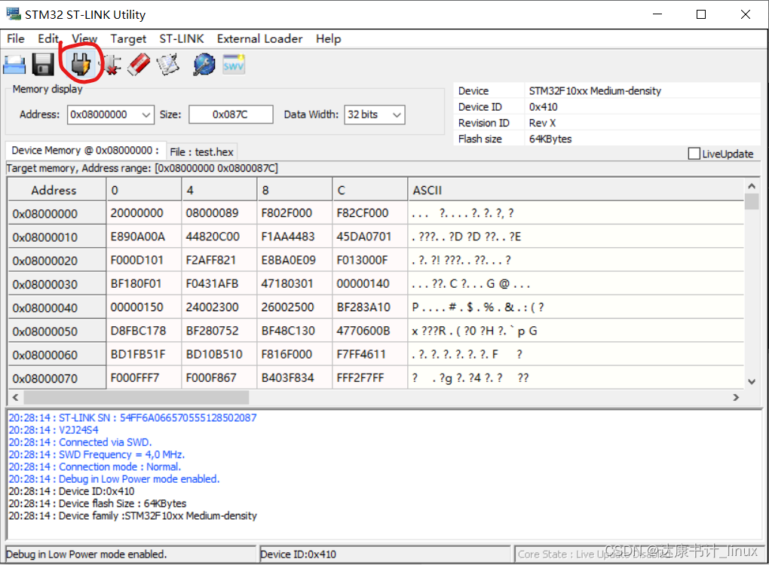Select memory cell FFF2F7FF
Viewport: 769px width, 565px height.
(x=369, y=378)
